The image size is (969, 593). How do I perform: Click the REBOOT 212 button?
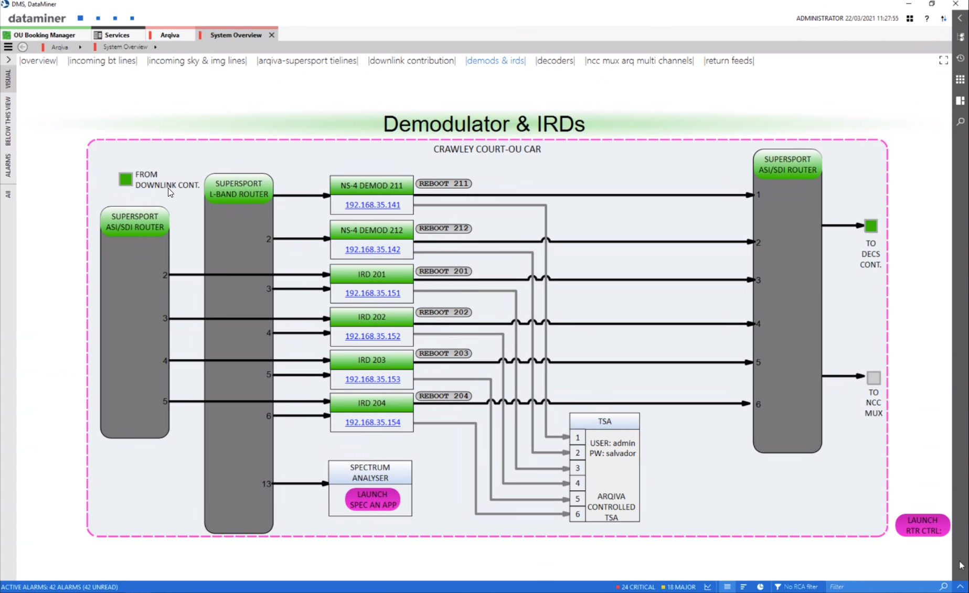(443, 228)
